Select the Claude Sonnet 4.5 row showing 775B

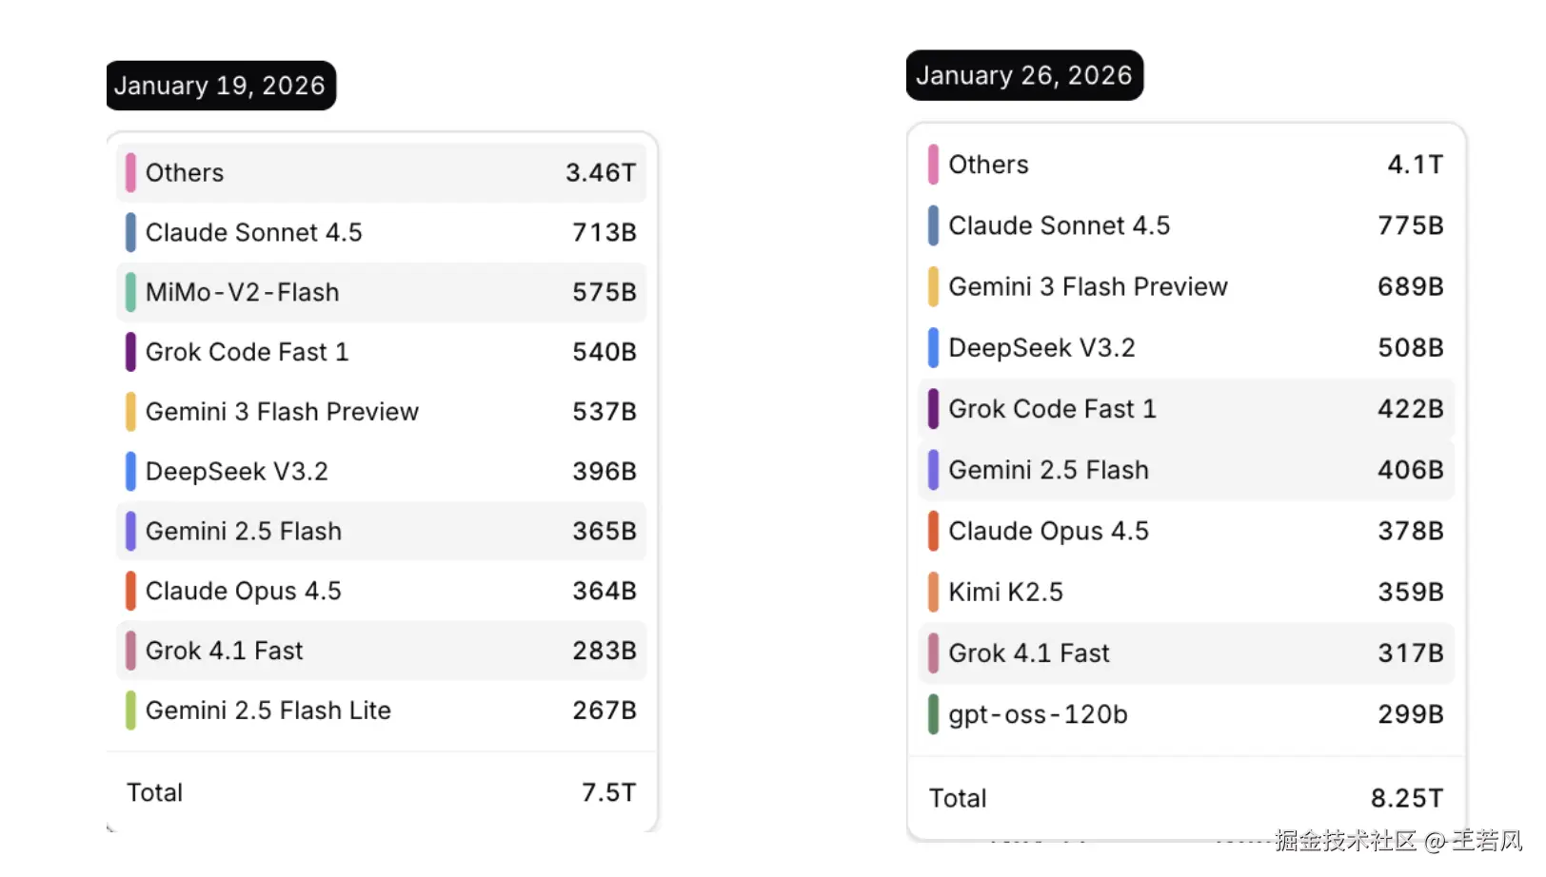pyautogui.click(x=1186, y=226)
